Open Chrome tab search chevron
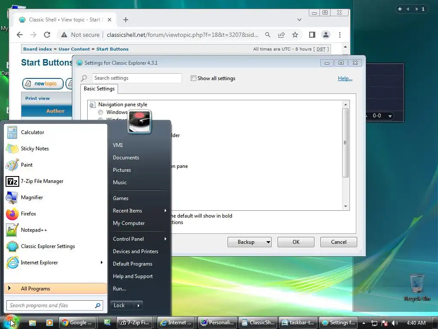 (x=299, y=20)
